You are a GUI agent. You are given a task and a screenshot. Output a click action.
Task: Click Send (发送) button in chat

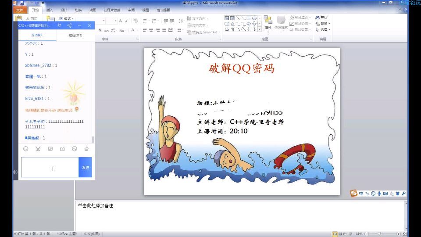coord(86,167)
